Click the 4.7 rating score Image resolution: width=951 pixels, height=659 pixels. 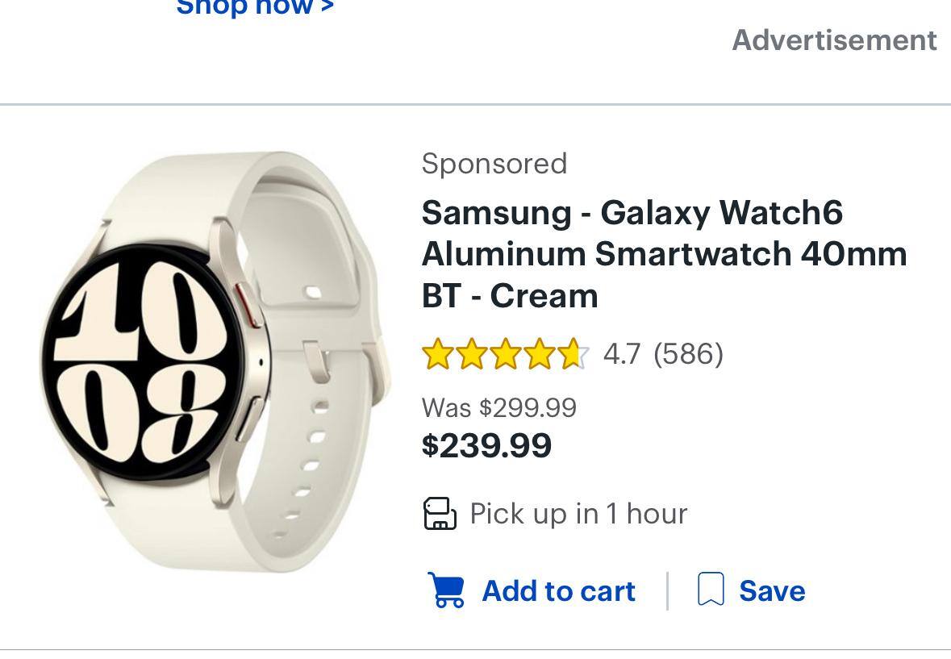point(621,353)
